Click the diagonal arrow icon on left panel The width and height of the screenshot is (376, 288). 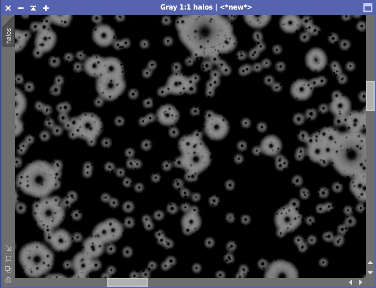pos(8,248)
